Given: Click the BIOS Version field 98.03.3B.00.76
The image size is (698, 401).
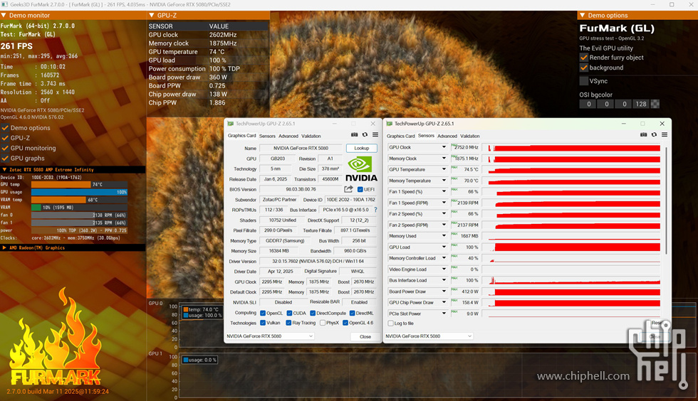Looking at the screenshot, I should (301, 189).
